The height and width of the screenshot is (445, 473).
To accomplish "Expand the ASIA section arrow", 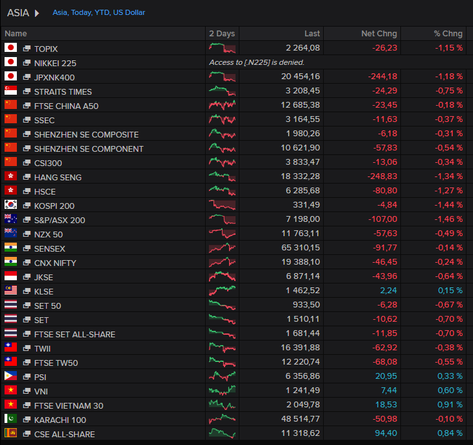I will point(37,13).
